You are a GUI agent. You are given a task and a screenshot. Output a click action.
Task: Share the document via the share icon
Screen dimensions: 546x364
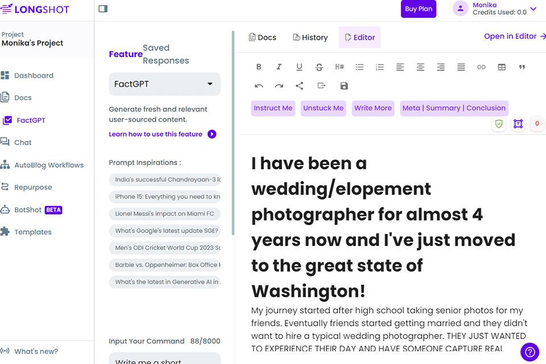[x=299, y=86]
